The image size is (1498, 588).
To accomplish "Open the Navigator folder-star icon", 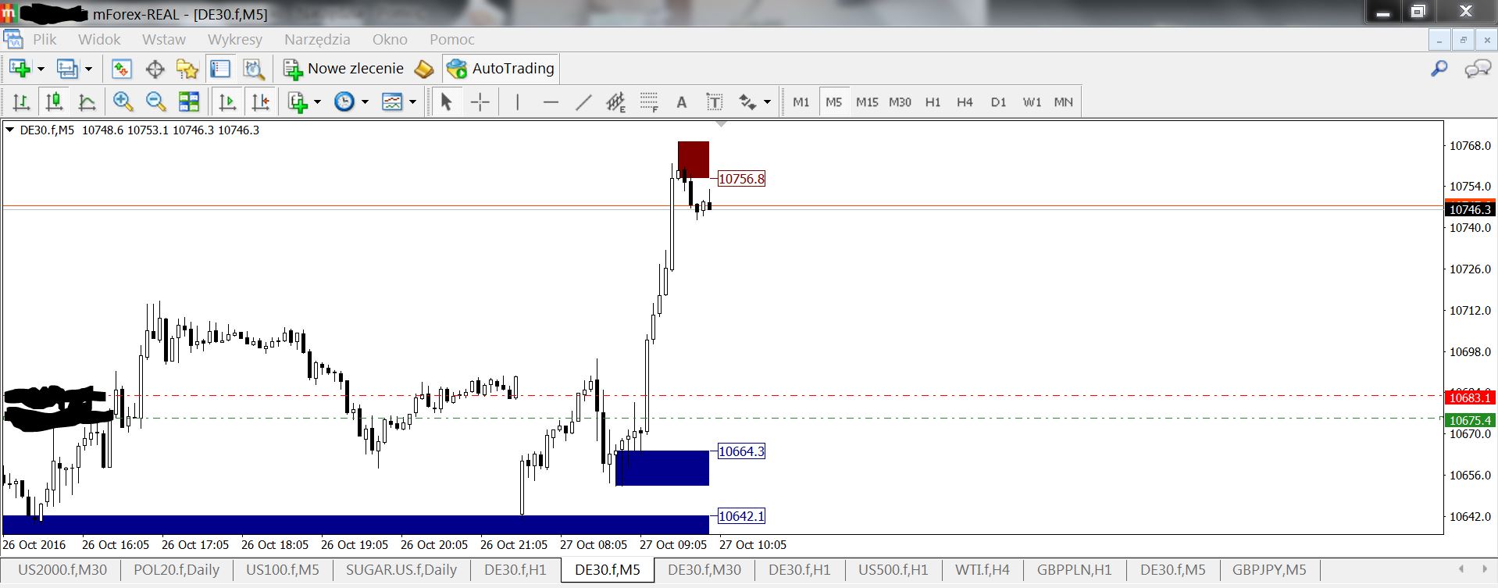I will (187, 69).
